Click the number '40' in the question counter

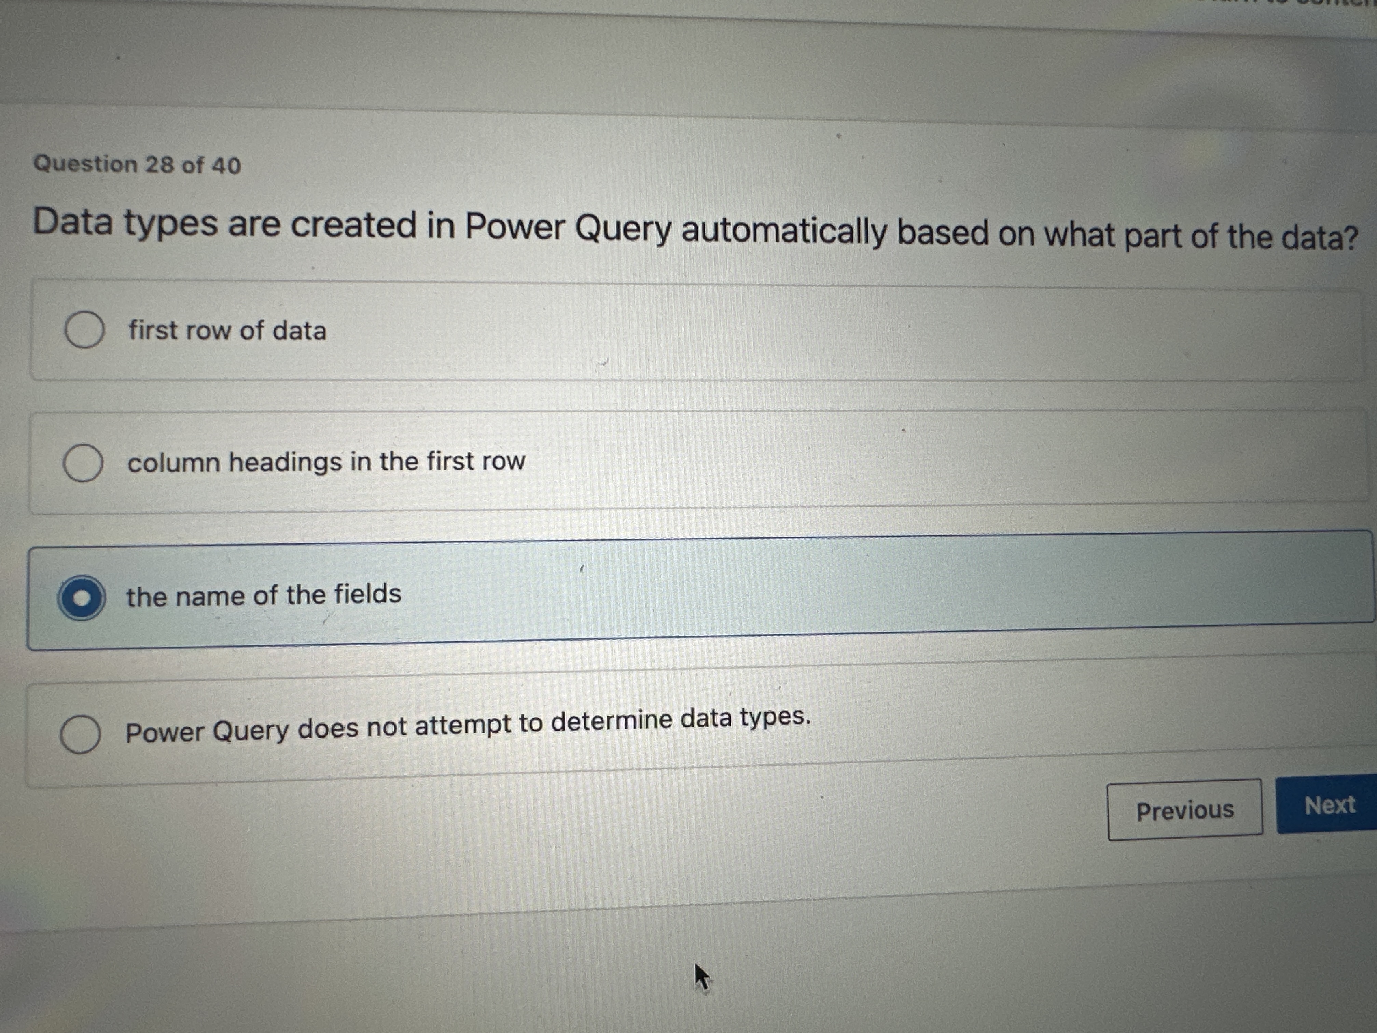click(x=226, y=166)
